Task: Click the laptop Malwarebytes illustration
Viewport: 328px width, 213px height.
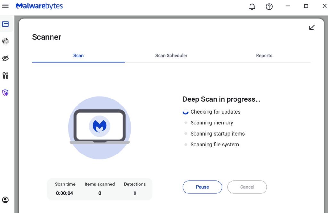Action: (x=100, y=128)
